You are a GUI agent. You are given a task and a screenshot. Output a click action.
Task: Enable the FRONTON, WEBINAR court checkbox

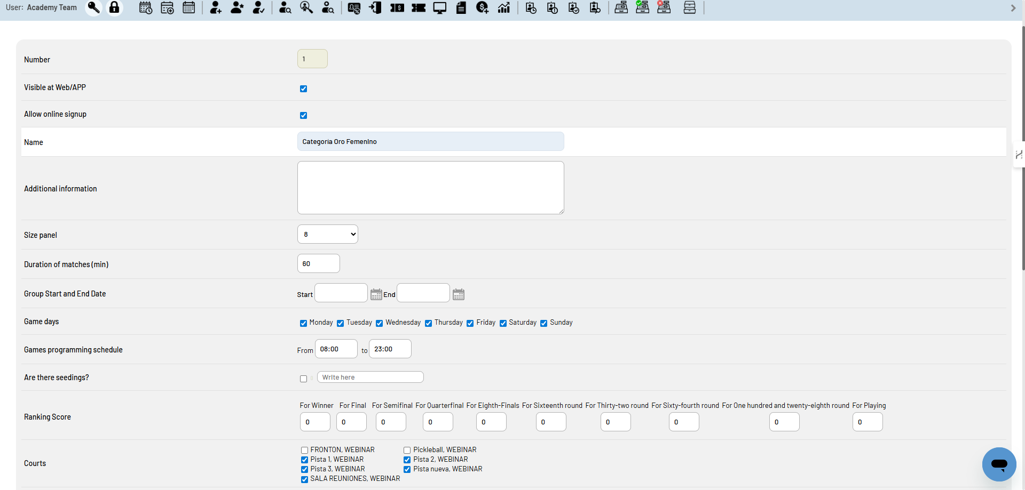(304, 450)
